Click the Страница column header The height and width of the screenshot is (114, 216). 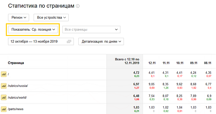[x=16, y=63]
